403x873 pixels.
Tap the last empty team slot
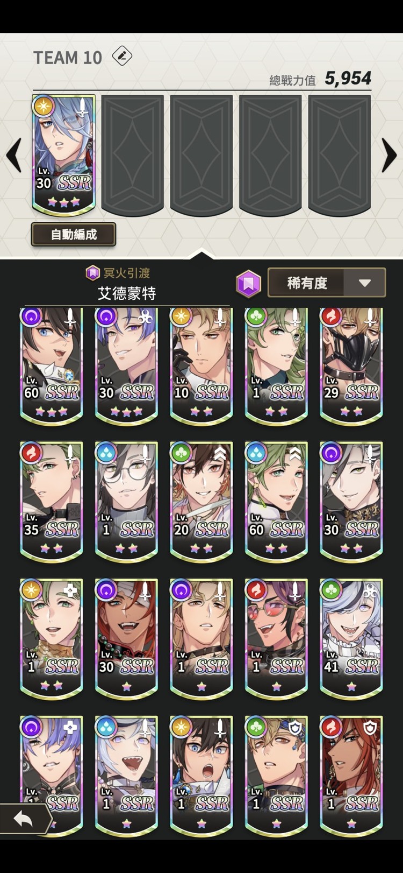coord(340,155)
